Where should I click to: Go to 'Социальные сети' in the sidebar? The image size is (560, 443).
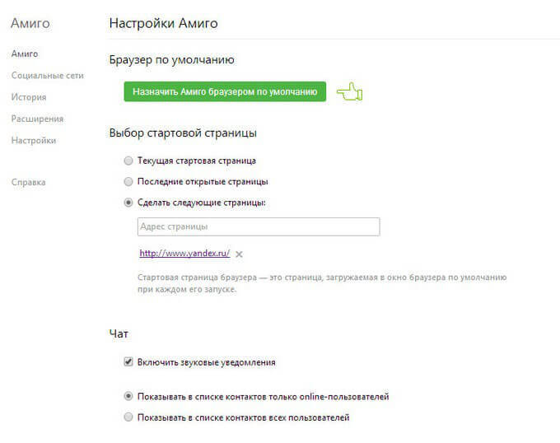coord(48,75)
